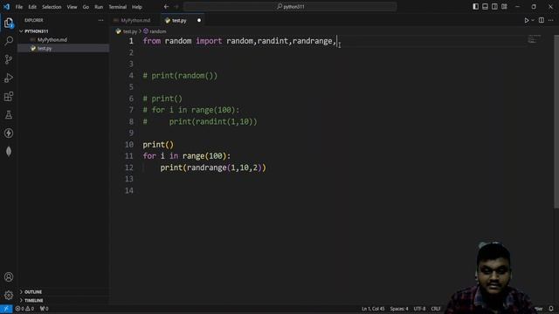Viewport: 559px width, 314px height.
Task: Open the Run and Debug view
Action: tap(9, 78)
